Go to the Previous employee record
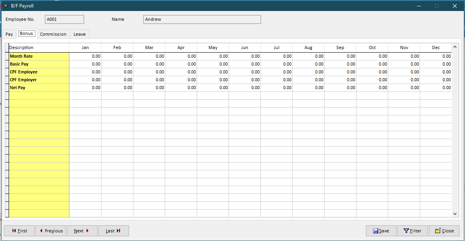Screen dimensions: 465x241 (51, 231)
